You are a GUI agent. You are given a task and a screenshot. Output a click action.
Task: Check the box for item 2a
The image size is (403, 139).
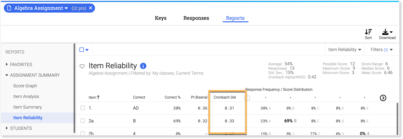point(83,121)
